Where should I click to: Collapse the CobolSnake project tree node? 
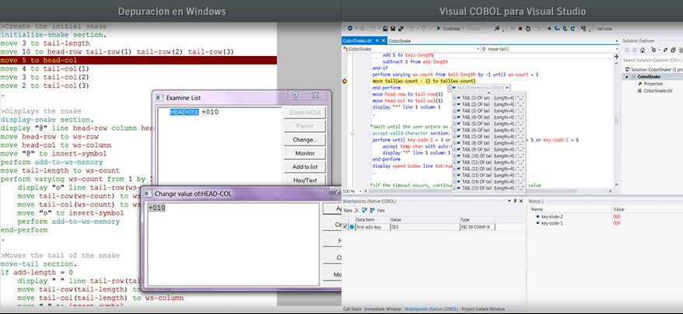tap(629, 76)
